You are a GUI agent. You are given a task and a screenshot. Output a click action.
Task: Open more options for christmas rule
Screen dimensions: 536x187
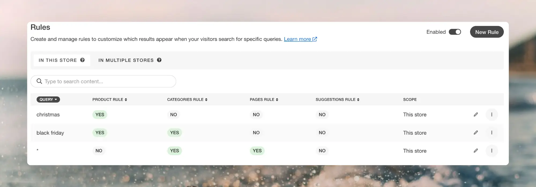[x=492, y=115]
